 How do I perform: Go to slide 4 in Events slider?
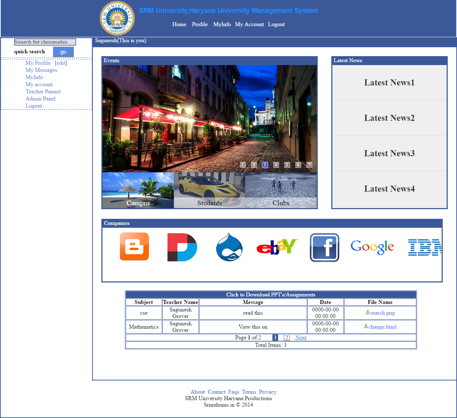tap(276, 165)
